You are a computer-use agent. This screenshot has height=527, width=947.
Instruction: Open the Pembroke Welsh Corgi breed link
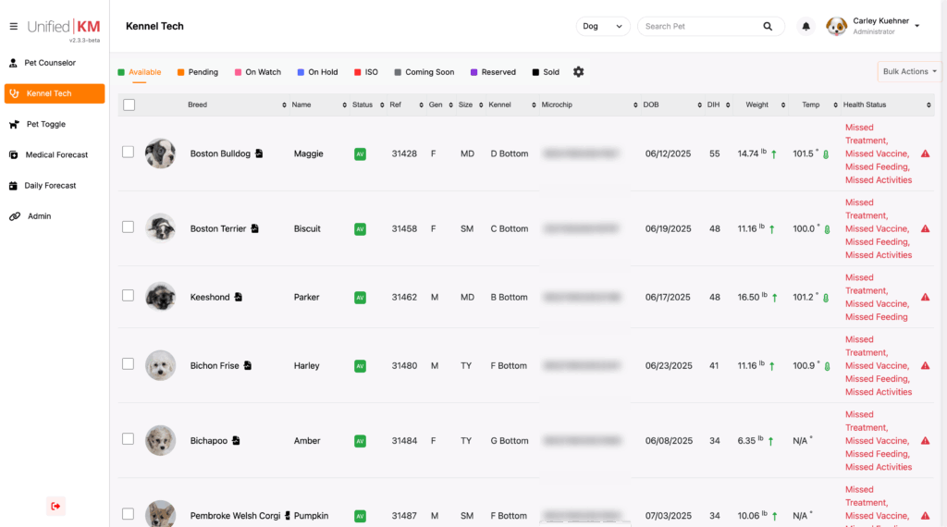(235, 516)
